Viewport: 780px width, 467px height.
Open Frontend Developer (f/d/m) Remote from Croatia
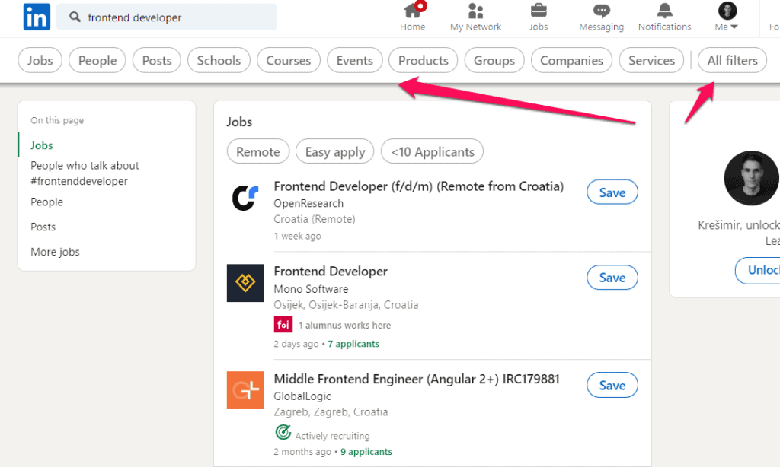coord(419,186)
